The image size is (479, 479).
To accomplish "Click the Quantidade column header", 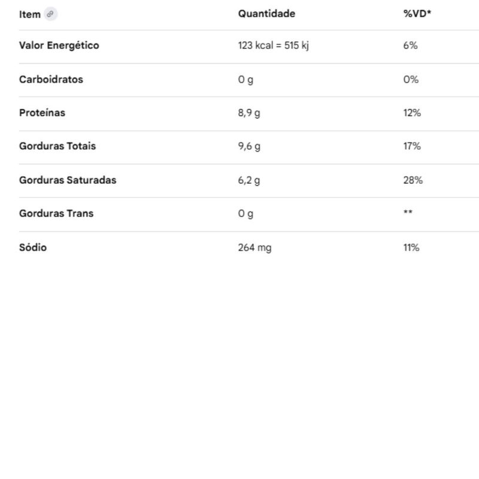I will pos(266,14).
